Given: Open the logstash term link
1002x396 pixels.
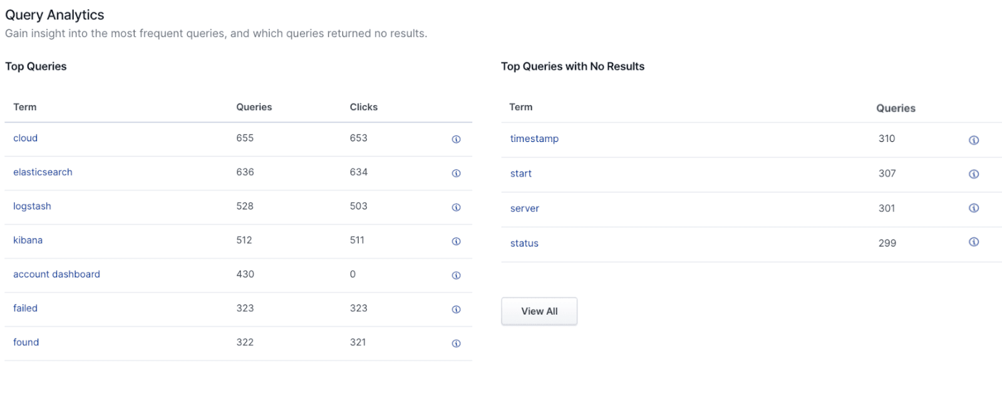Looking at the screenshot, I should 32,206.
